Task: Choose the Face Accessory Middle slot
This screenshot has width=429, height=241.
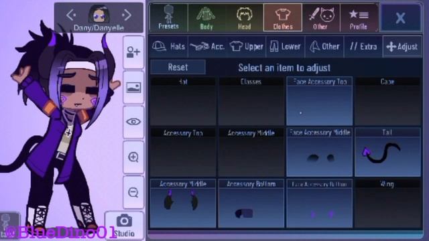Action: pyautogui.click(x=319, y=152)
